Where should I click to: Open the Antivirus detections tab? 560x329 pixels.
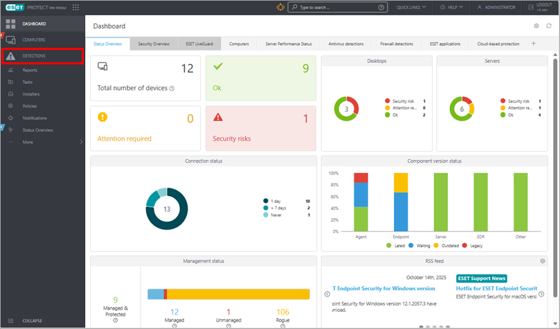click(345, 44)
